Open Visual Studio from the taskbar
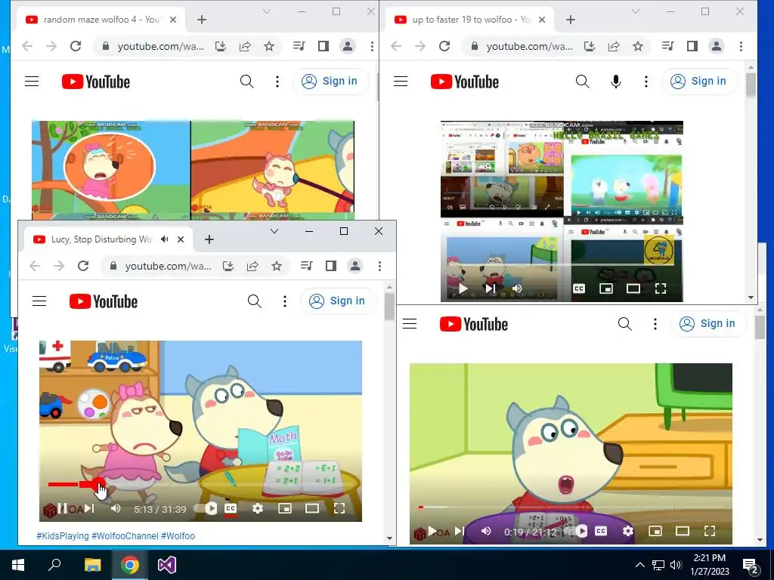The width and height of the screenshot is (774, 580). 167,565
